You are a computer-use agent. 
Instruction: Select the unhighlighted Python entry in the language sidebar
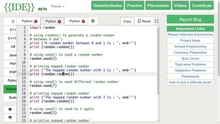pyautogui.click(x=10, y=81)
